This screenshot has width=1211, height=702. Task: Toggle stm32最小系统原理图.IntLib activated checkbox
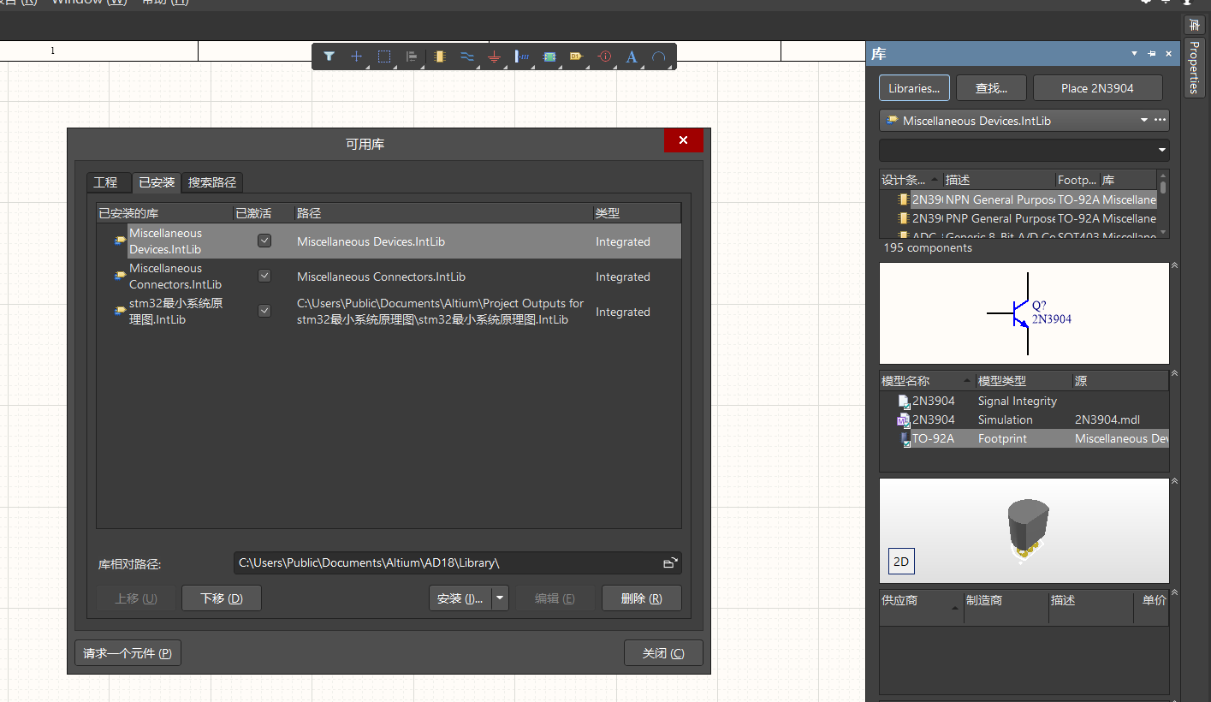[x=264, y=311]
